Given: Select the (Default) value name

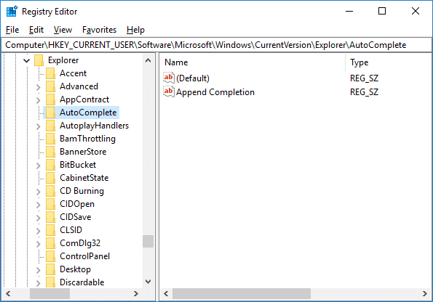Looking at the screenshot, I should 193,78.
